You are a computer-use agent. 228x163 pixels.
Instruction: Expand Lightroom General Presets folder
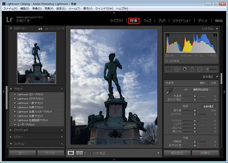(x=15, y=103)
